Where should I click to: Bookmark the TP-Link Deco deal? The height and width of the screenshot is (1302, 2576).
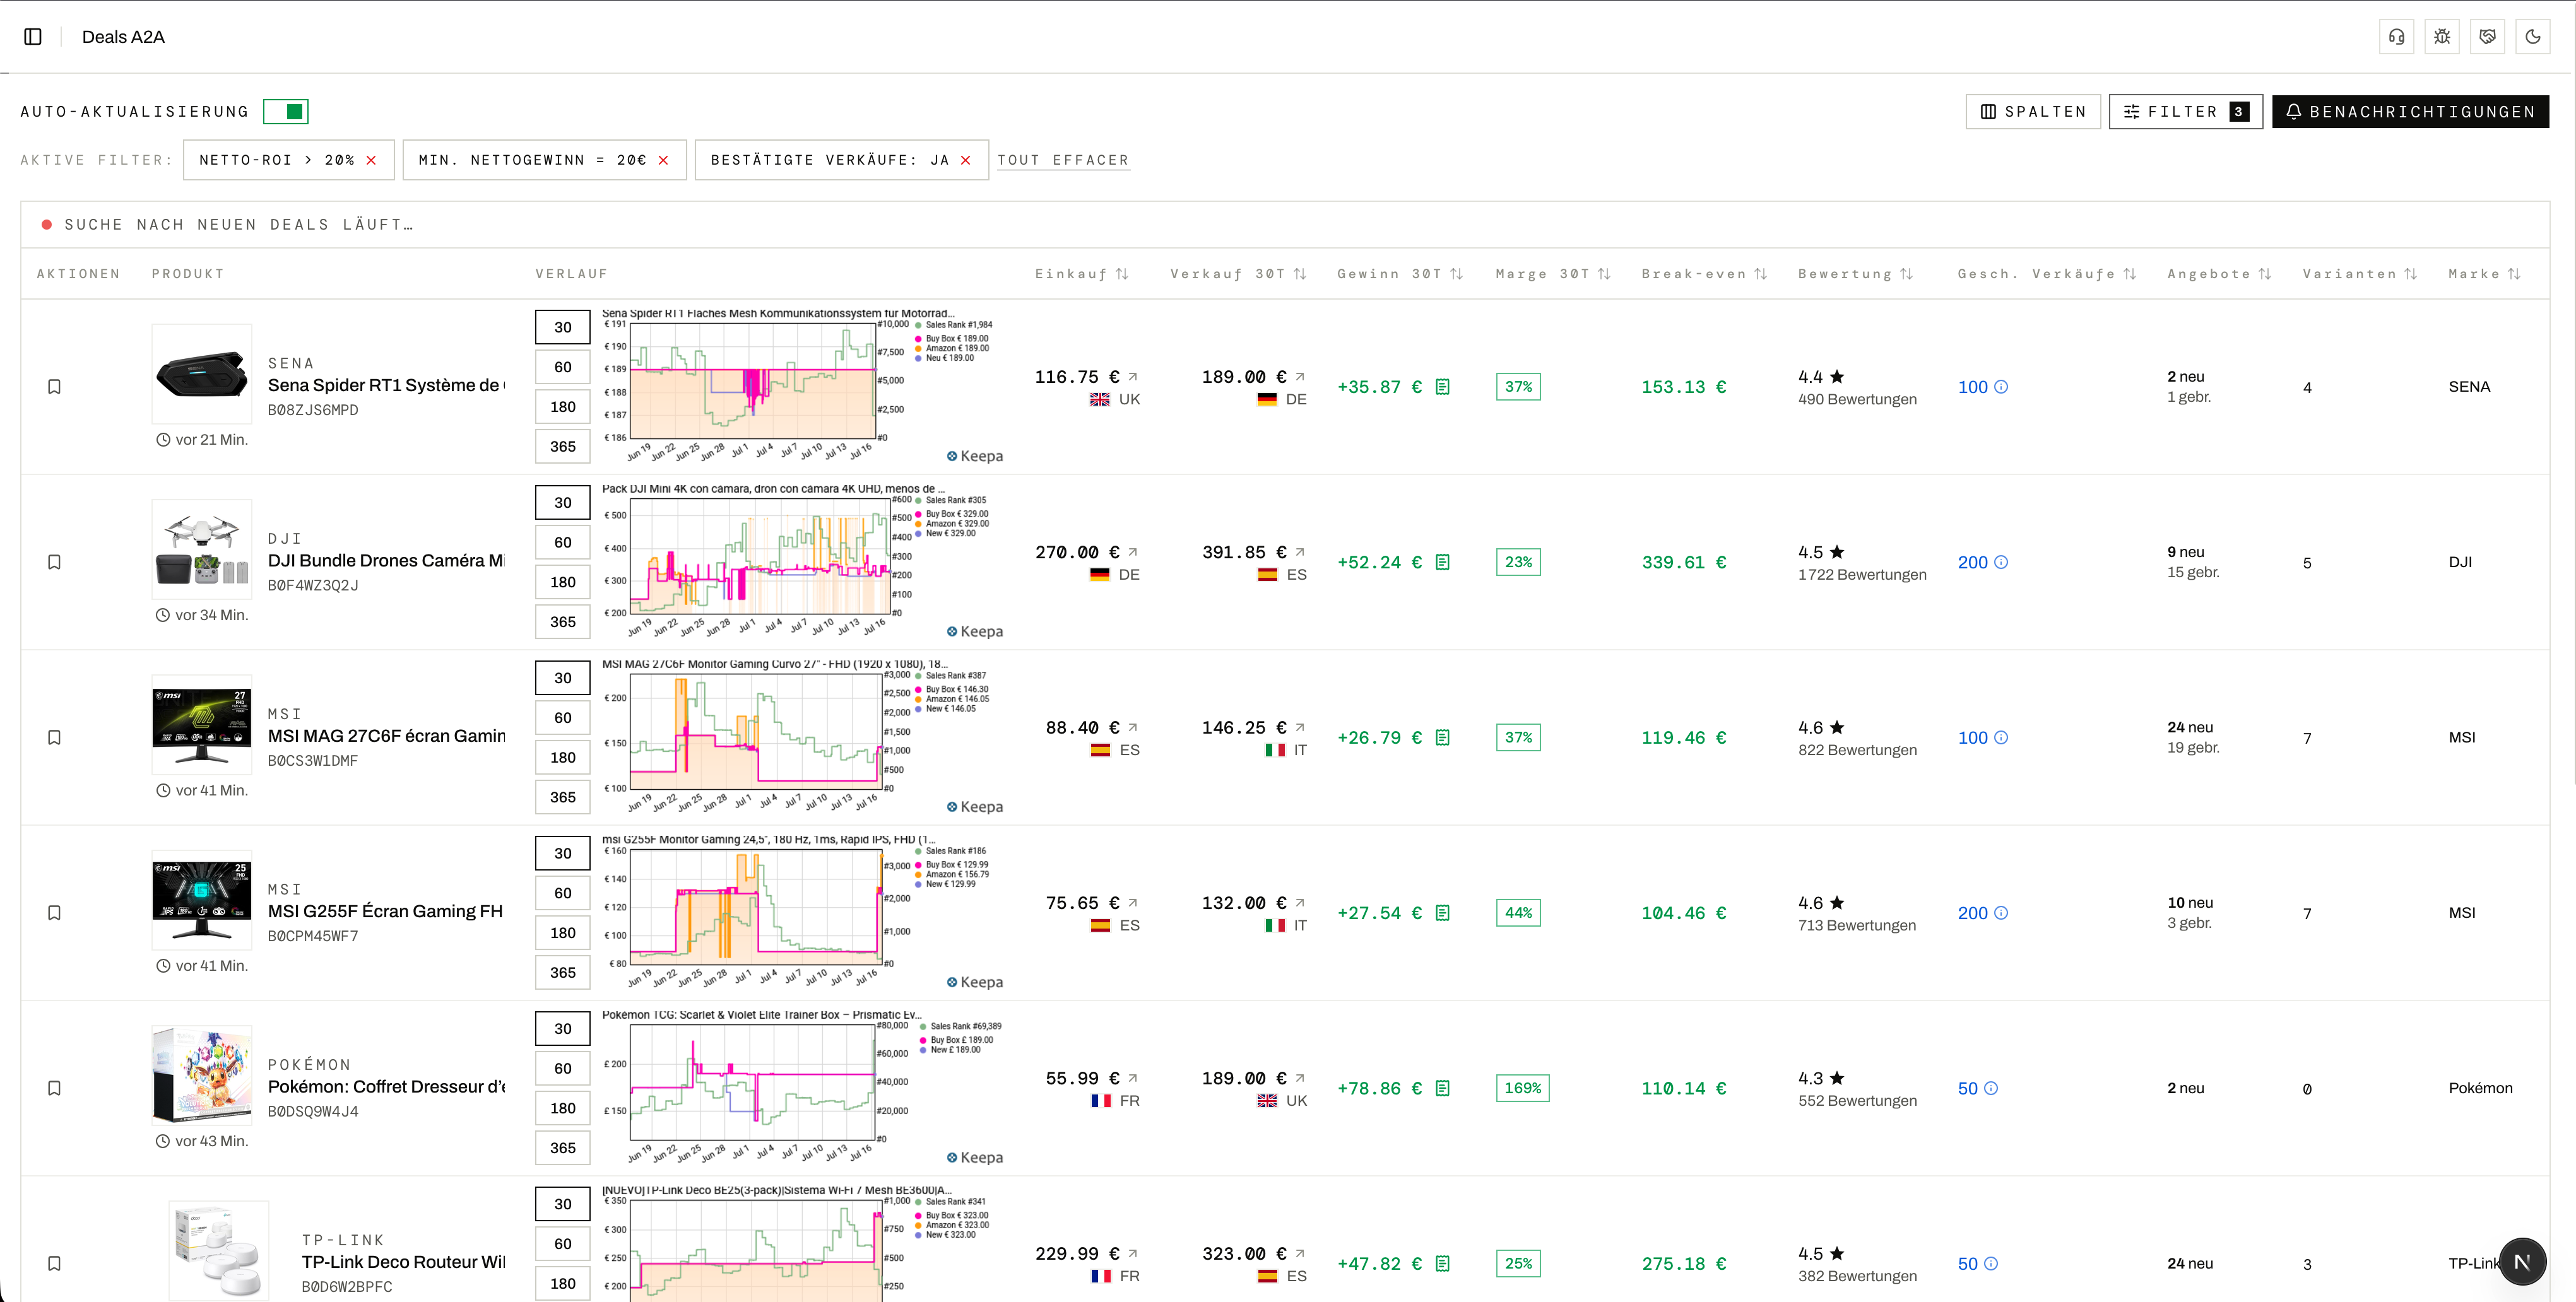coord(55,1264)
